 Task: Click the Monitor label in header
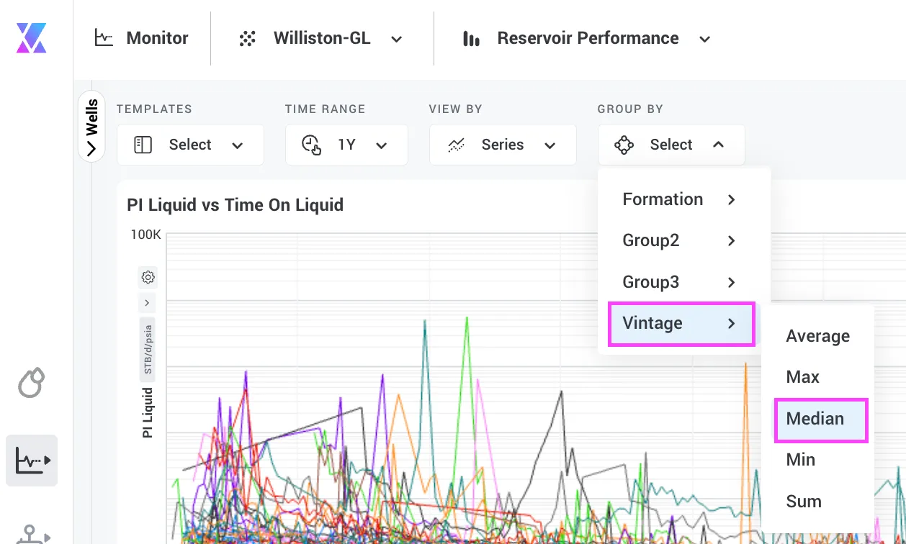[157, 38]
